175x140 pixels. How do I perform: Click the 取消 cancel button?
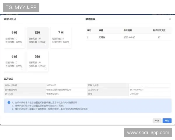157,121
